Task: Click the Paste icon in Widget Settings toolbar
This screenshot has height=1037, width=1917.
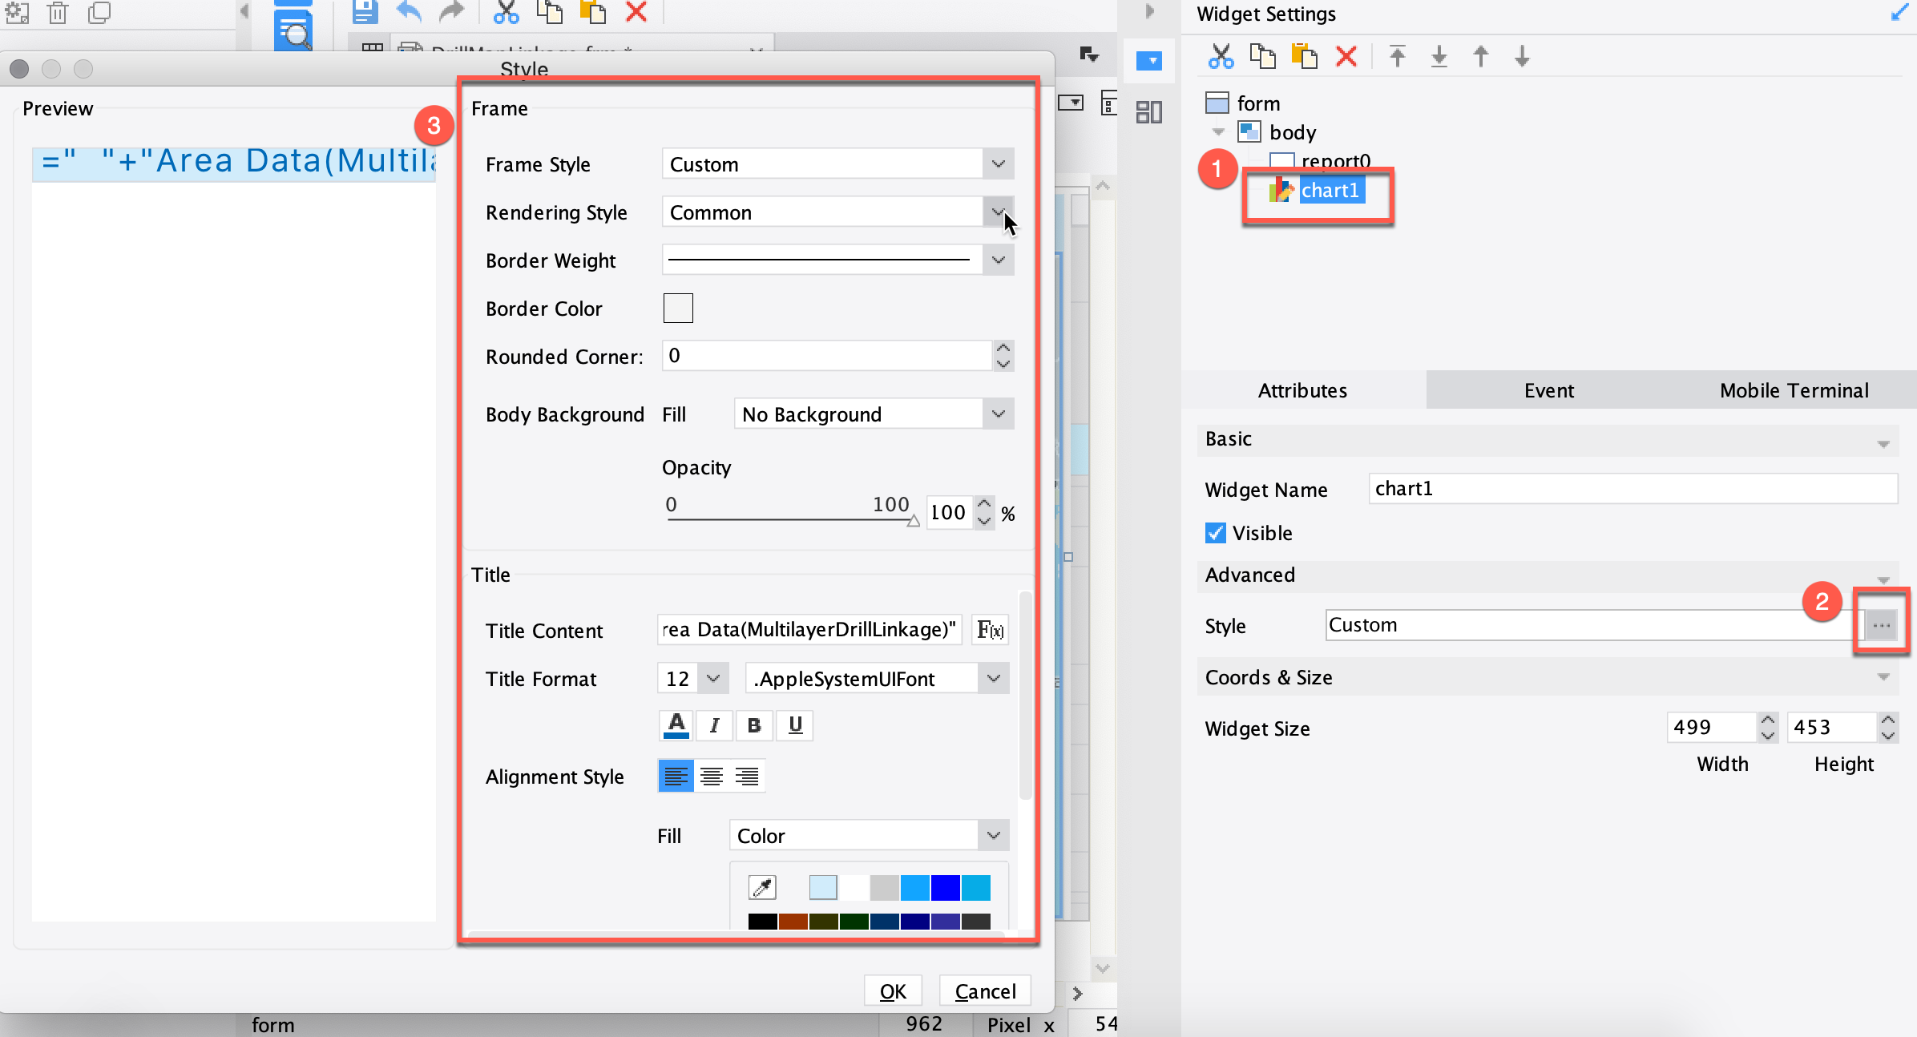Action: click(1305, 57)
